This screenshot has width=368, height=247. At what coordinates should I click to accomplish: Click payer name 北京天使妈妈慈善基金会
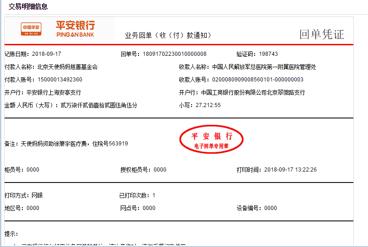(68, 67)
